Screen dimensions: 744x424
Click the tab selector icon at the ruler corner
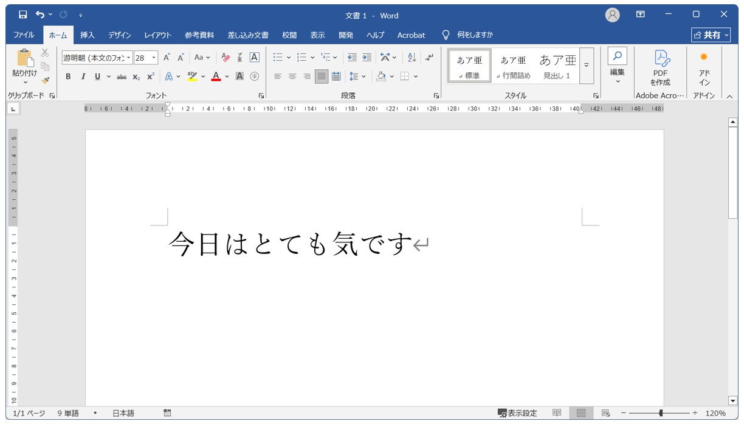point(13,109)
